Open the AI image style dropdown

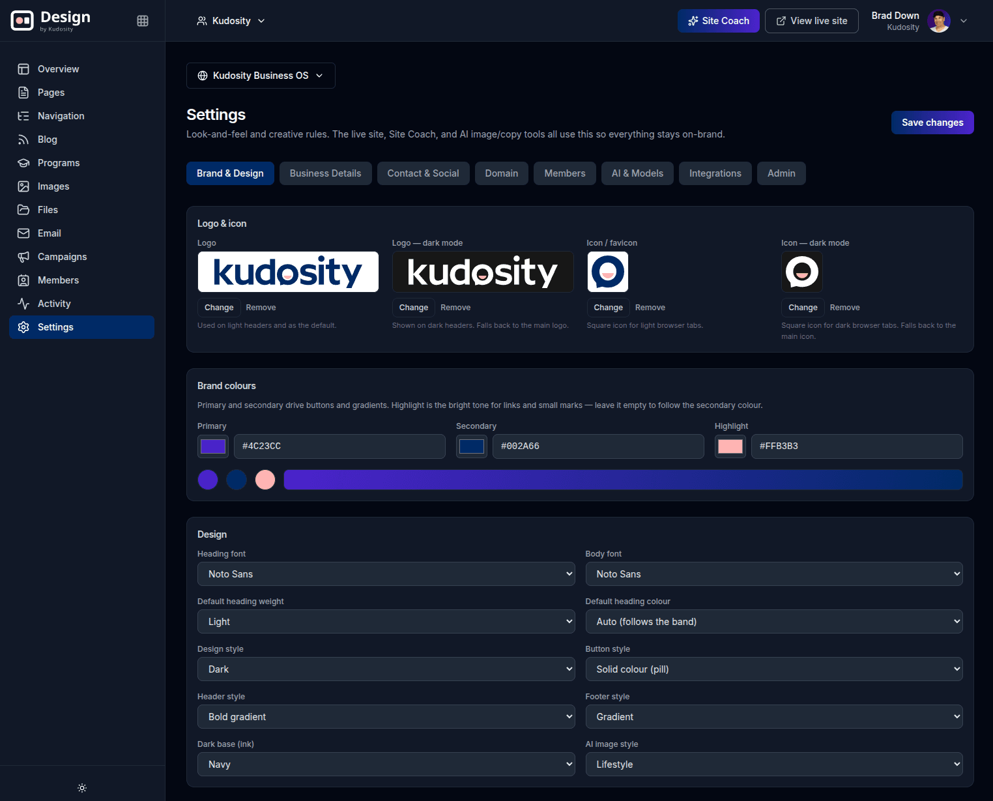click(774, 765)
